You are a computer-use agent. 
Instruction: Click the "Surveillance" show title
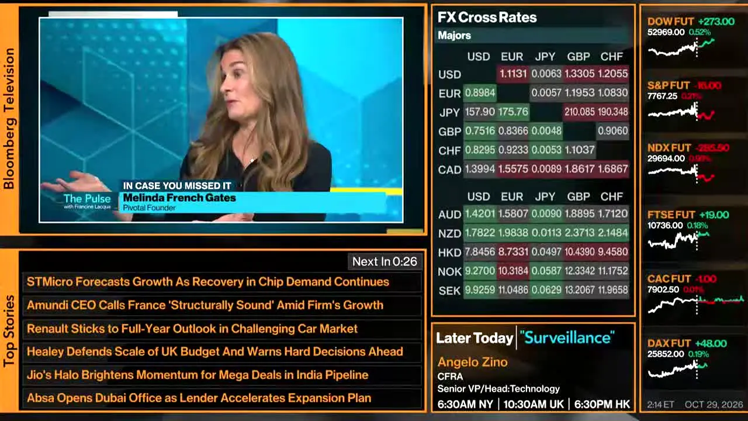point(567,337)
